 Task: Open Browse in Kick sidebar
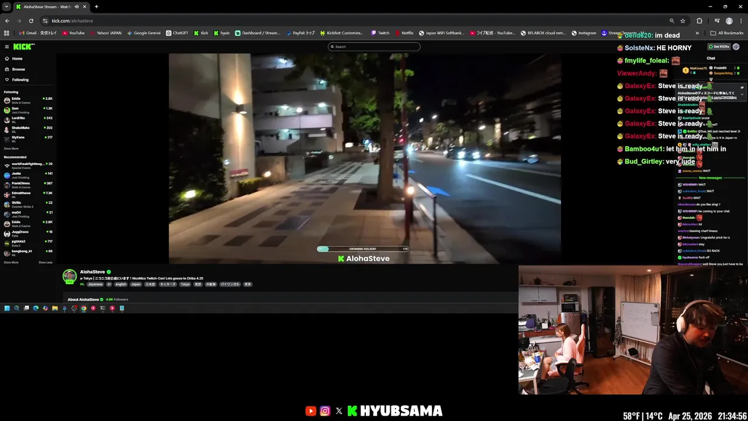pos(15,69)
